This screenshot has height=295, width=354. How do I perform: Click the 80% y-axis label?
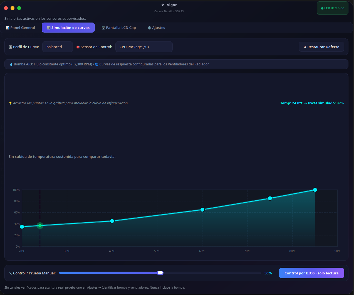tap(17, 201)
